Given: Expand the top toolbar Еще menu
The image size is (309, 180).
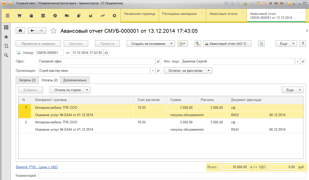Looking at the screenshot, I should point(286,44).
